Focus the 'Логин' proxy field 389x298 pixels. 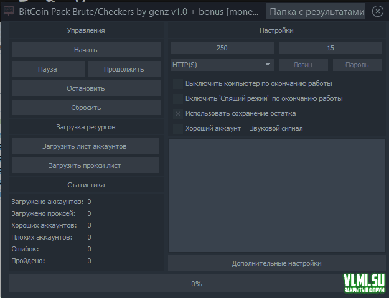302,65
